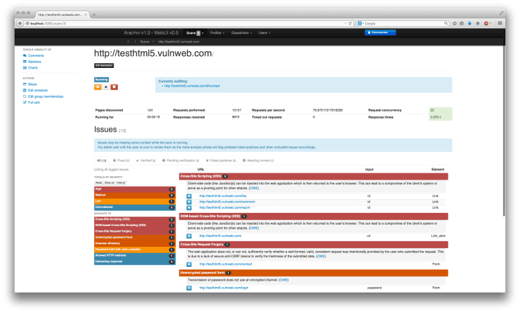This screenshot has width=520, height=312.
Task: Reload the page in the browser
Action: pyautogui.click(x=350, y=24)
